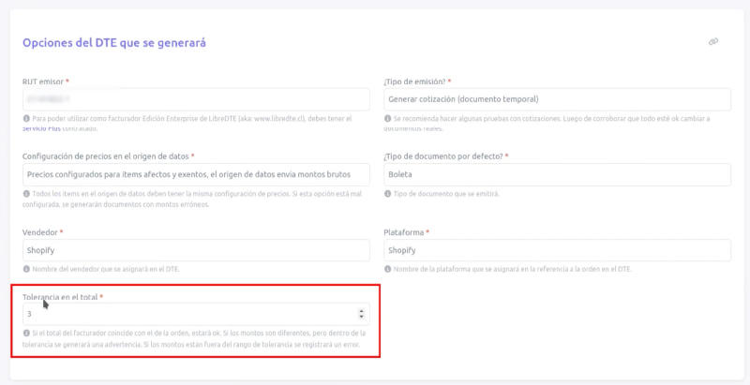750x385 pixels.
Task: Click help text 'Tipo de documento que se emitirá.'
Action: [446, 195]
